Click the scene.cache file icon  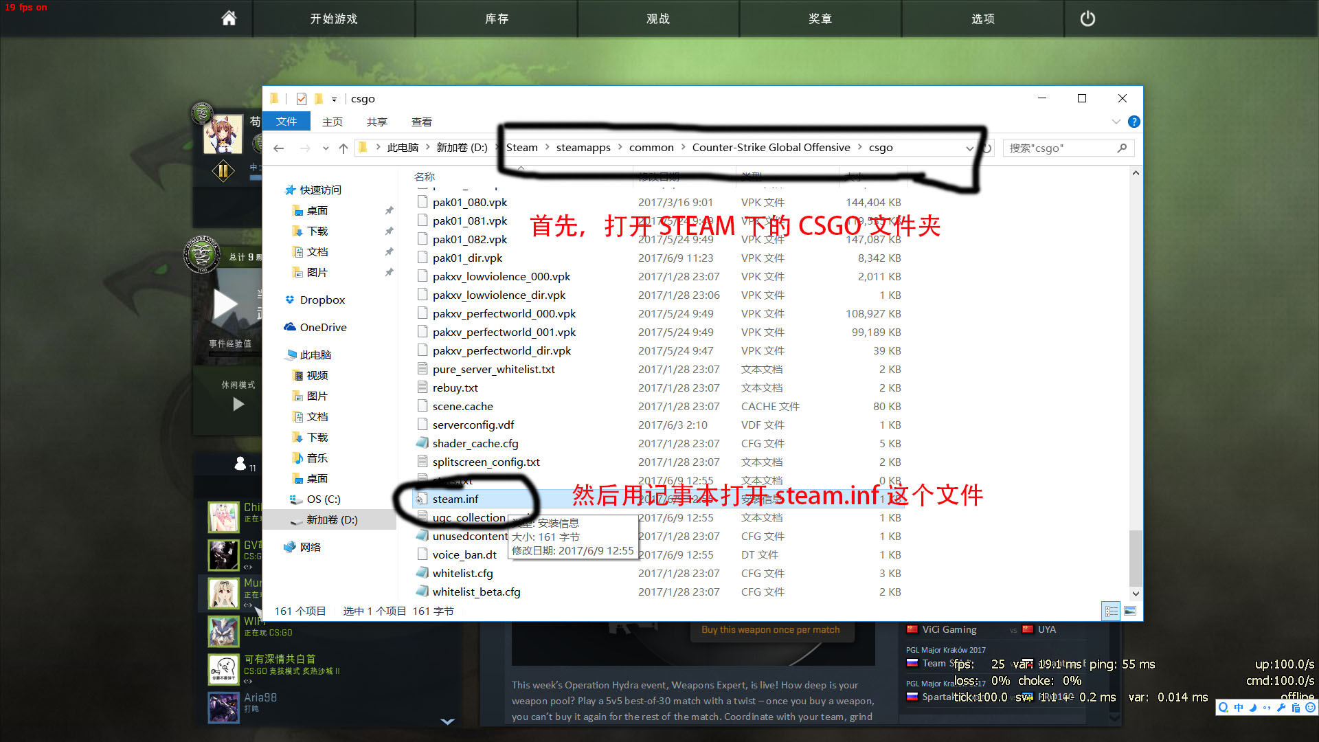tap(422, 406)
